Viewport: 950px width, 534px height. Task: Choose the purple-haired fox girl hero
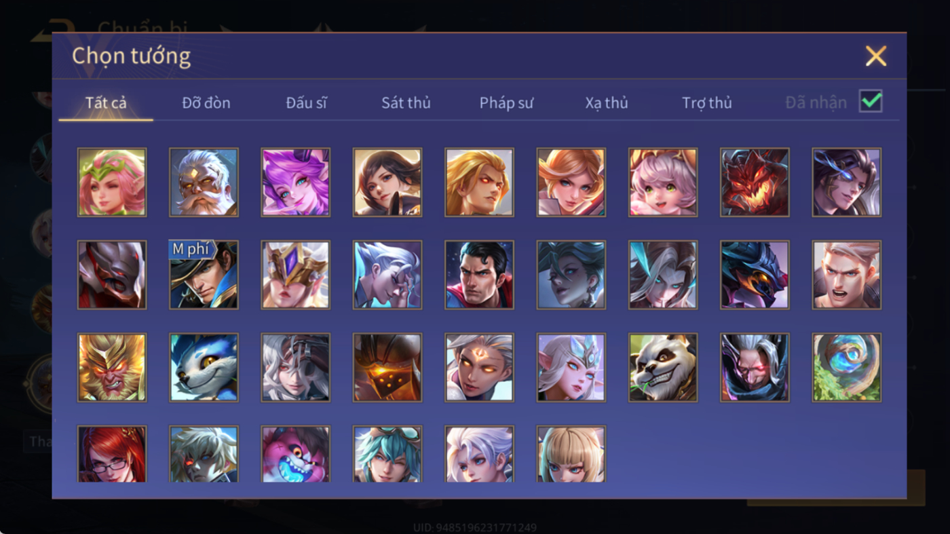click(296, 183)
